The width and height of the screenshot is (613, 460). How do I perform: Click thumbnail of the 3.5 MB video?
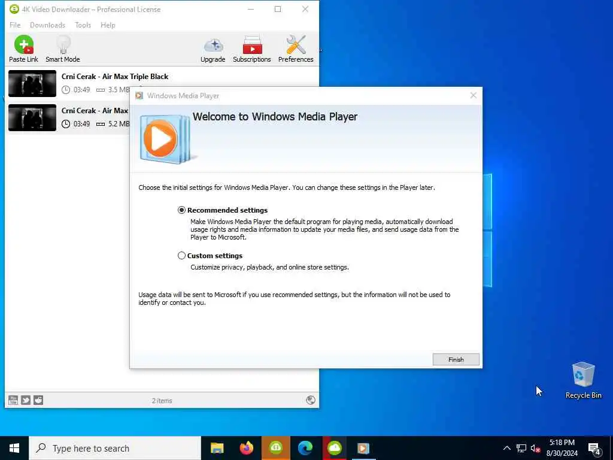click(x=32, y=83)
